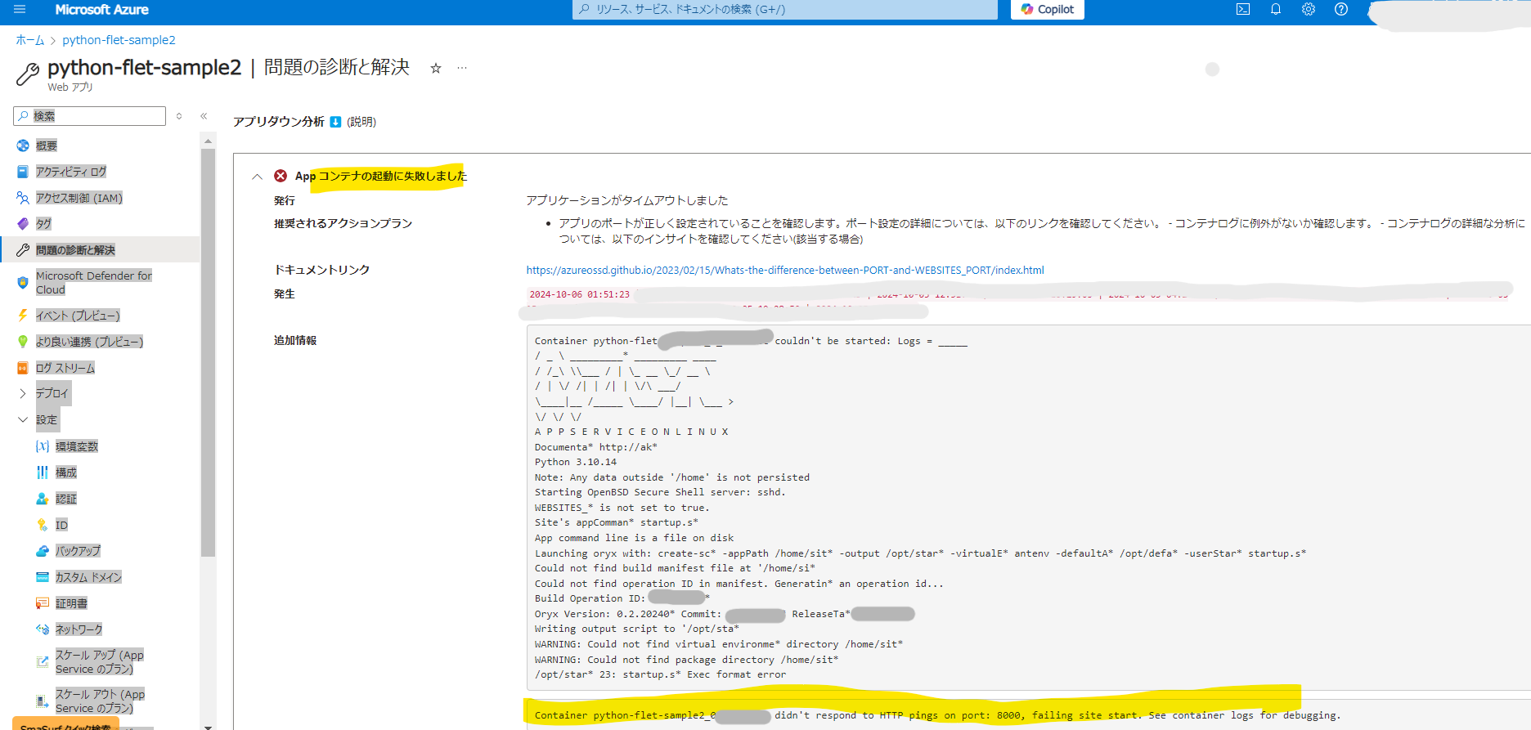Open バックアップ under settings
The image size is (1531, 730).
(x=78, y=551)
